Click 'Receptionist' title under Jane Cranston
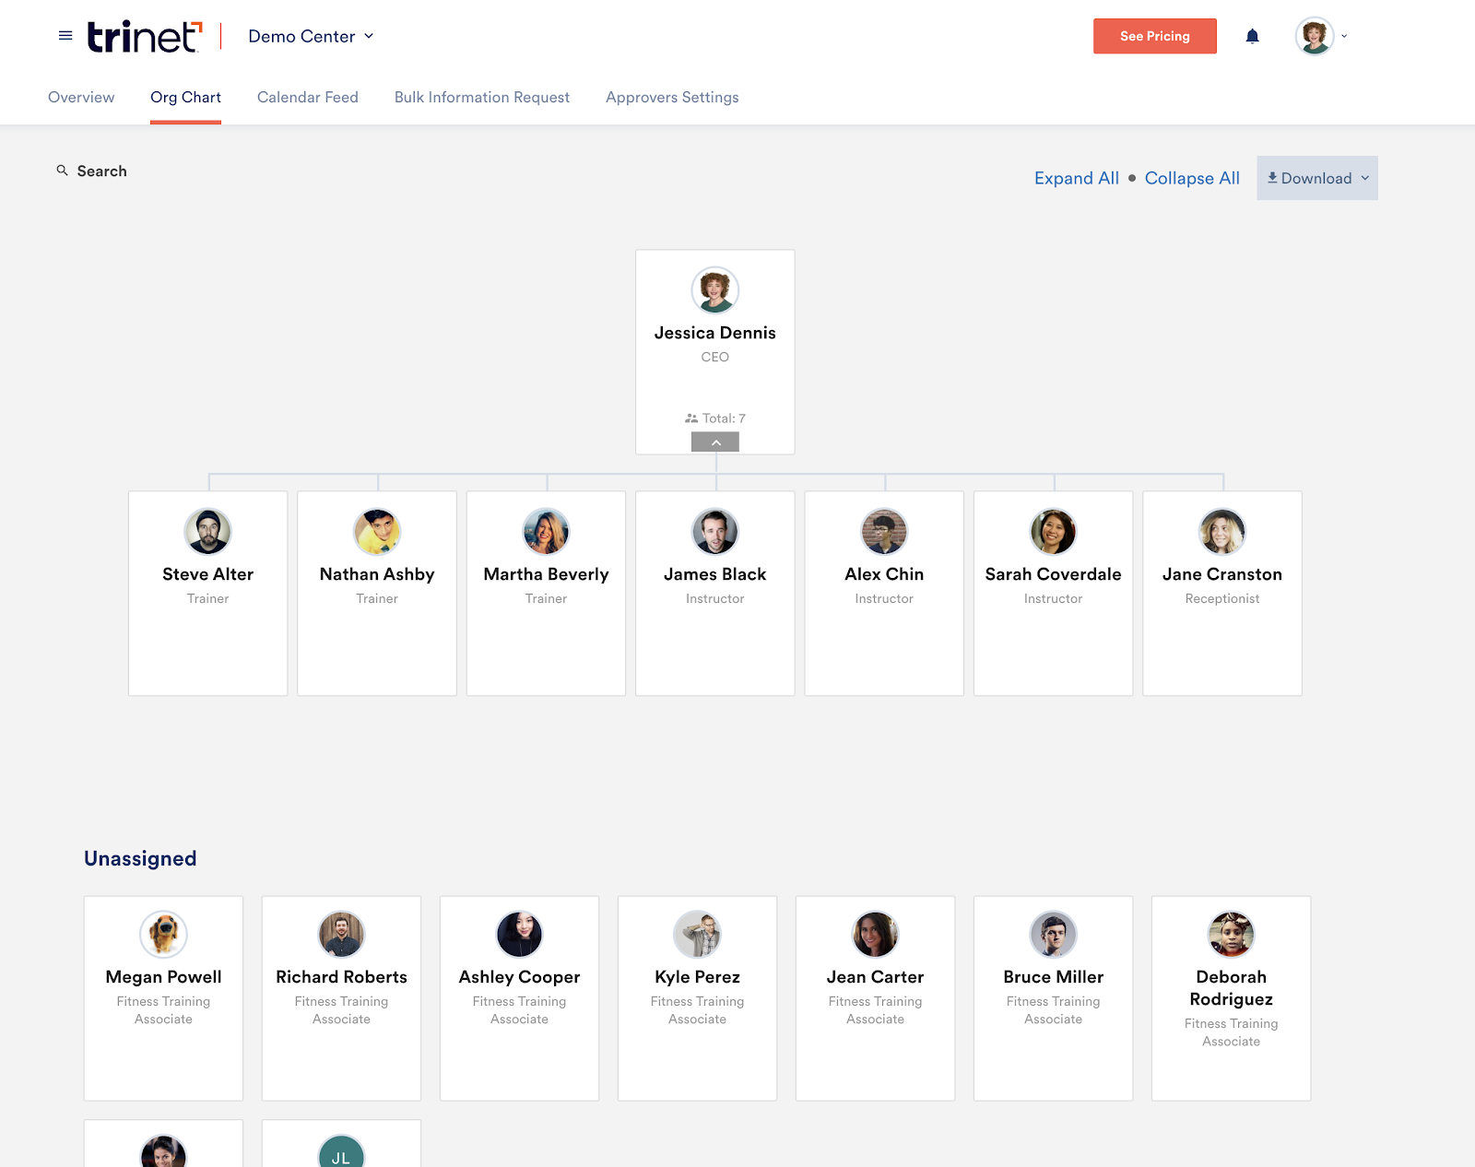1475x1167 pixels. click(1222, 598)
